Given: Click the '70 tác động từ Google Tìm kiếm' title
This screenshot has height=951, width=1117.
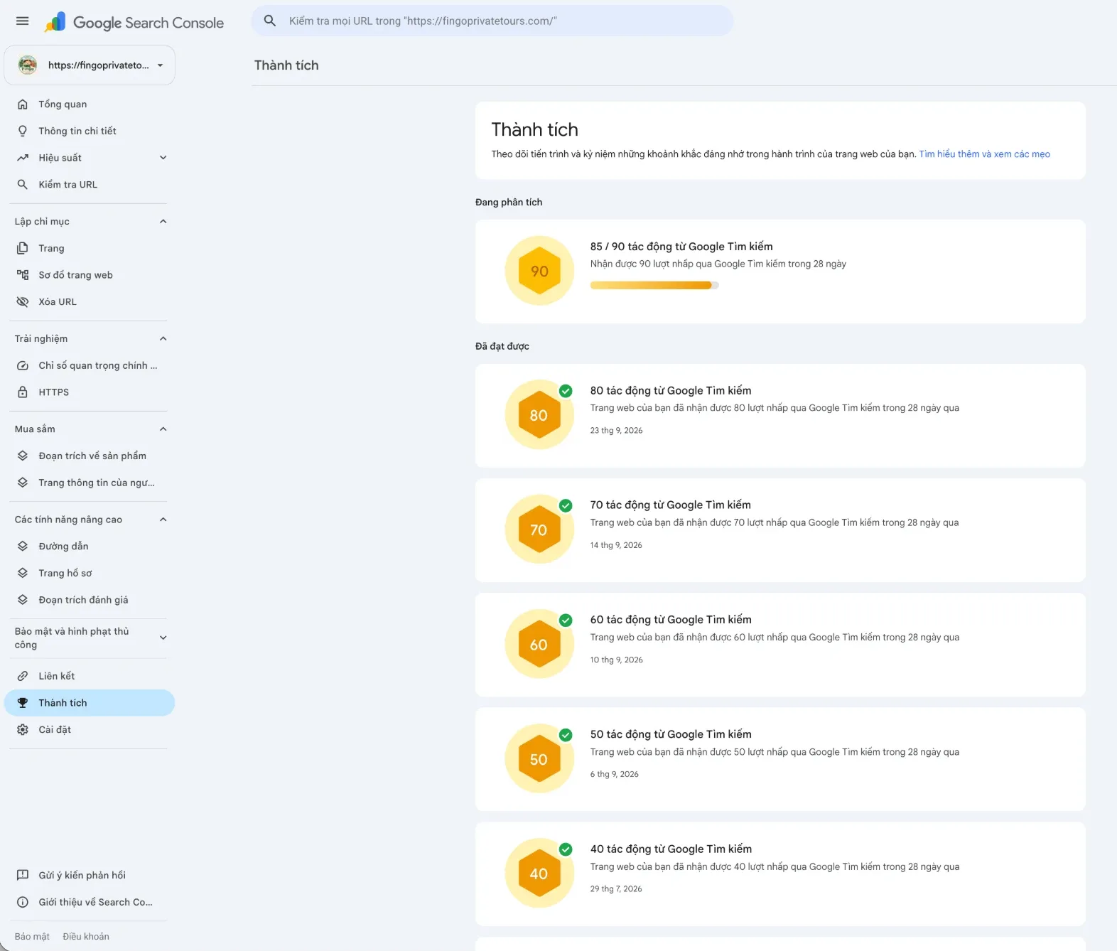Looking at the screenshot, I should point(670,505).
